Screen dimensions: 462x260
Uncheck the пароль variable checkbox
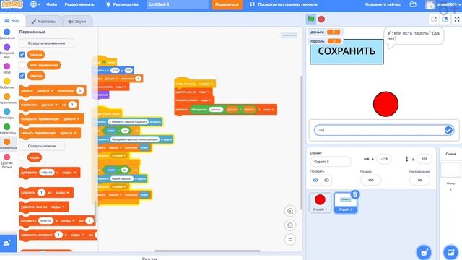point(22,76)
